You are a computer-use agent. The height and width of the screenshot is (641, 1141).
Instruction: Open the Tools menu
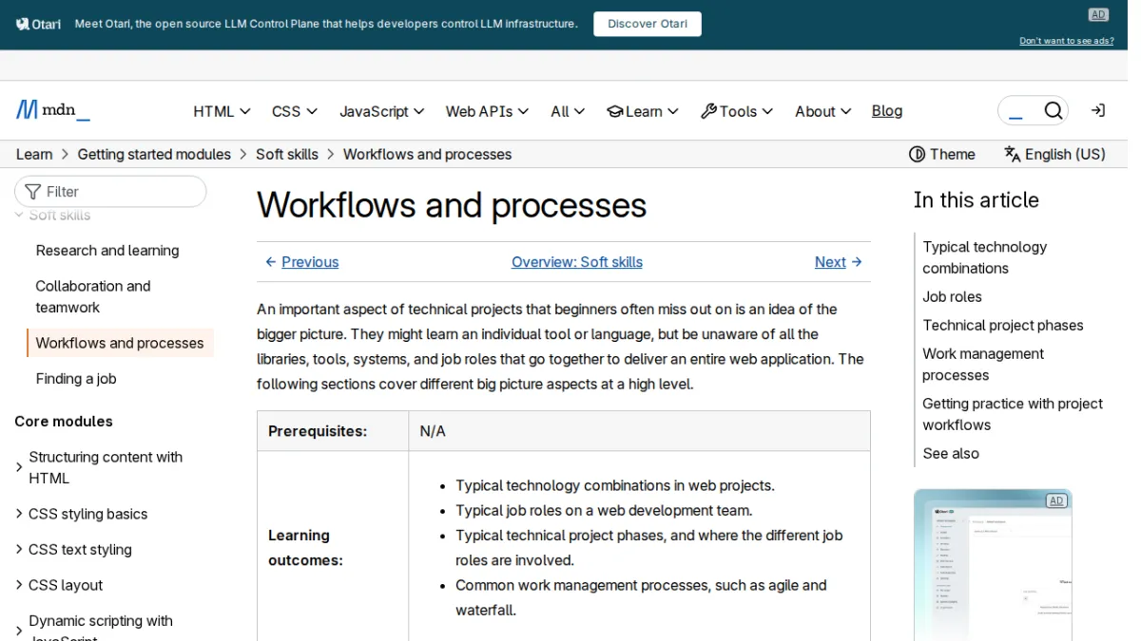click(737, 111)
